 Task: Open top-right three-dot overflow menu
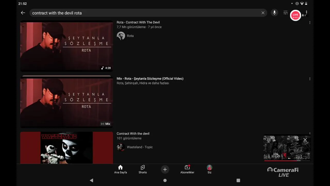pos(306,13)
